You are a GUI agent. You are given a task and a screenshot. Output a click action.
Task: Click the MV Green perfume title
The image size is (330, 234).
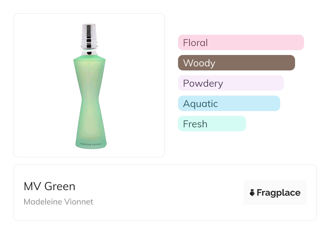coord(50,186)
